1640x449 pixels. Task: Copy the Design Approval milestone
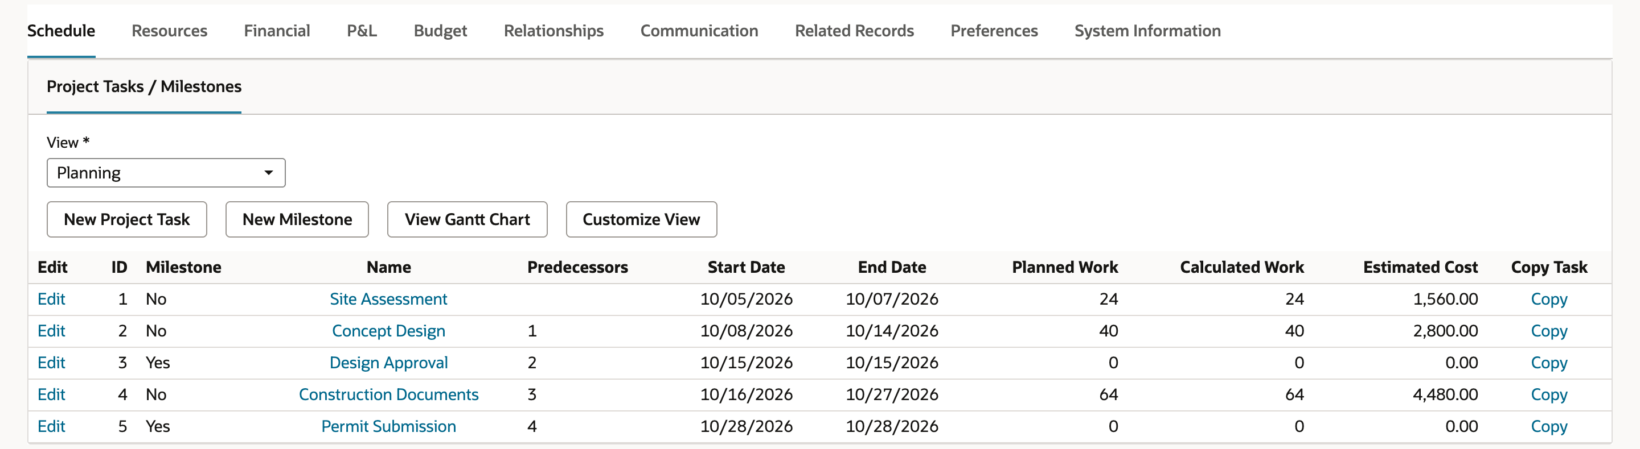coord(1549,363)
